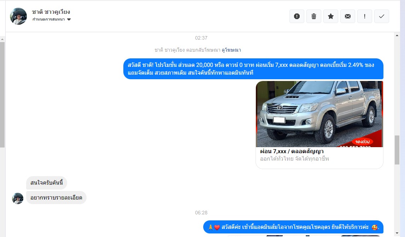Mark conversation as spam using exclamation circle icon

pos(297,16)
